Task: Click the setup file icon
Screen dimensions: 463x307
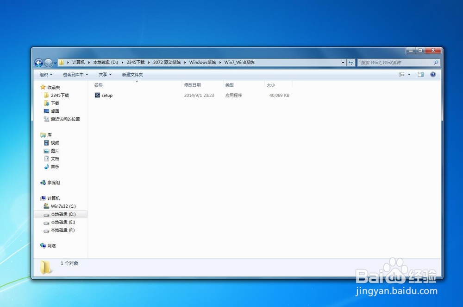Action: click(97, 95)
